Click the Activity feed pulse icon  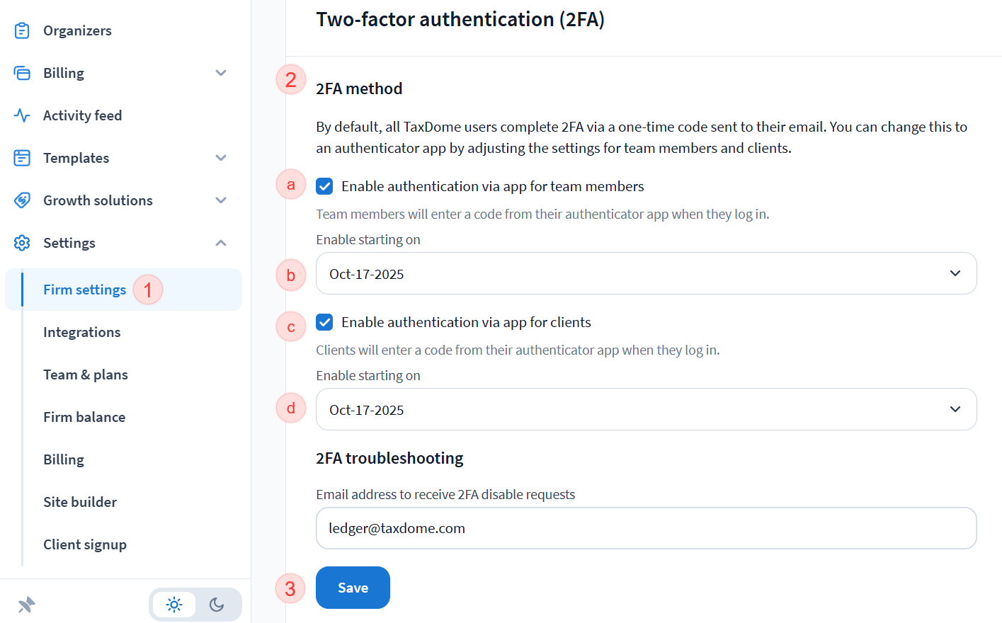[22, 115]
